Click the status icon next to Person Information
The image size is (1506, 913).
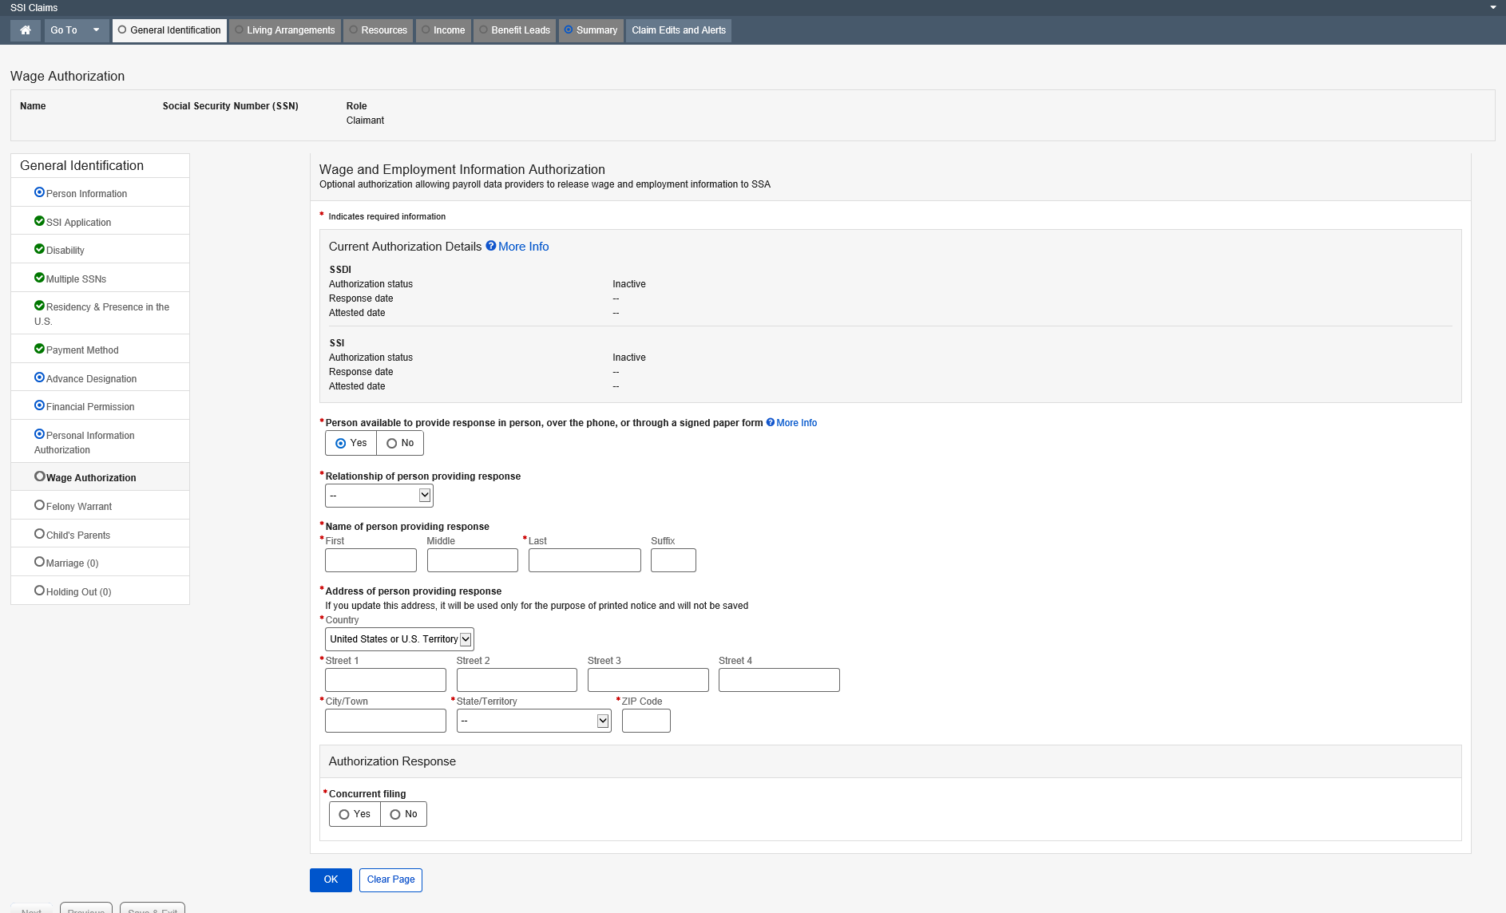tap(39, 192)
